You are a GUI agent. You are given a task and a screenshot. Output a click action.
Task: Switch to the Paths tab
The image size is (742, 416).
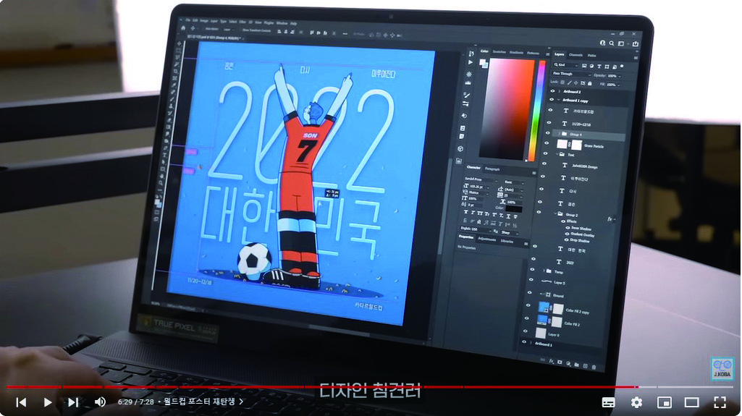click(592, 55)
